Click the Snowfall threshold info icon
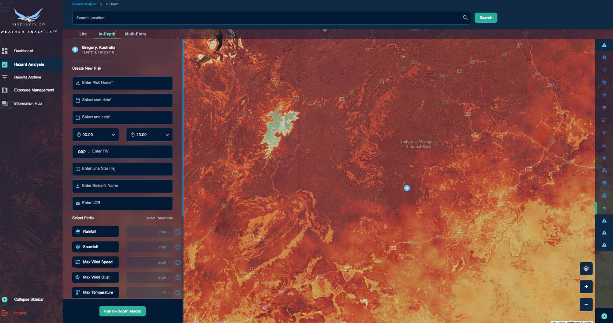This screenshot has height=323, width=613. [x=178, y=247]
